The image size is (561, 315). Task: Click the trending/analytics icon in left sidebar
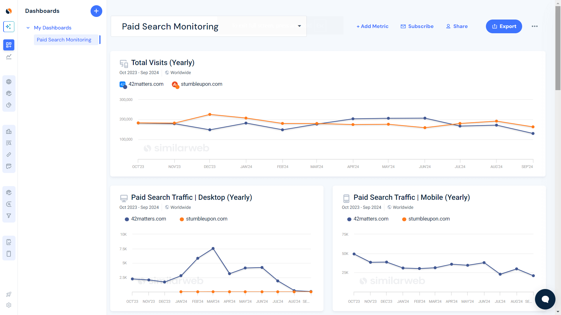pos(8,57)
